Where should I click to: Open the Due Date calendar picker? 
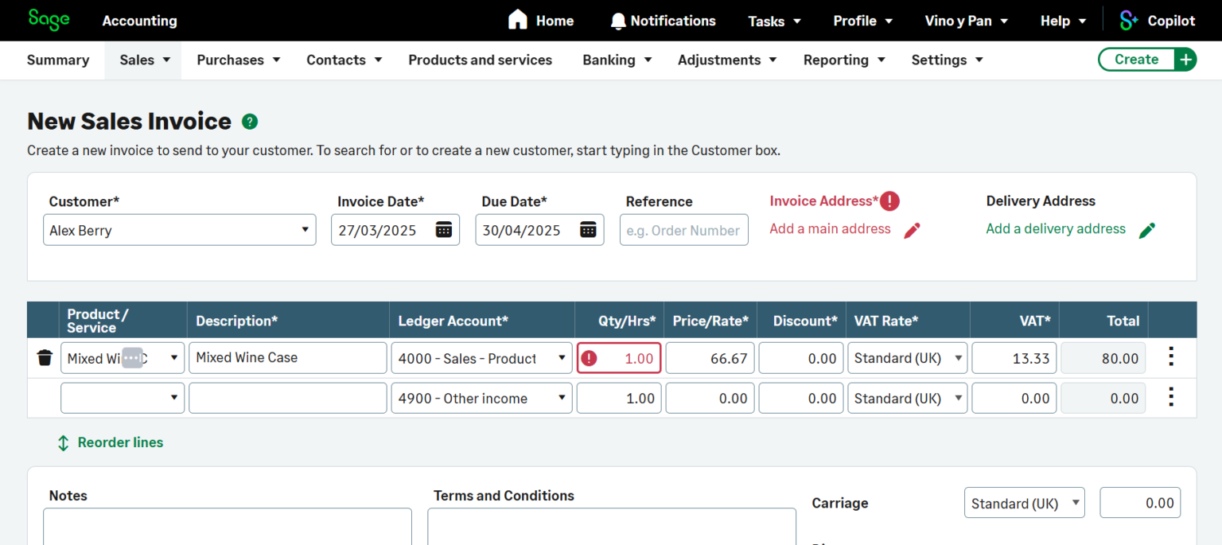pyautogui.click(x=587, y=230)
